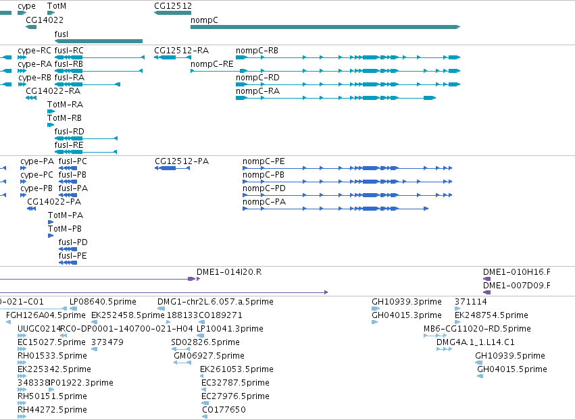This screenshot has height=420, width=575.
Task: Select transcript label cype-RB
Action: (35, 78)
